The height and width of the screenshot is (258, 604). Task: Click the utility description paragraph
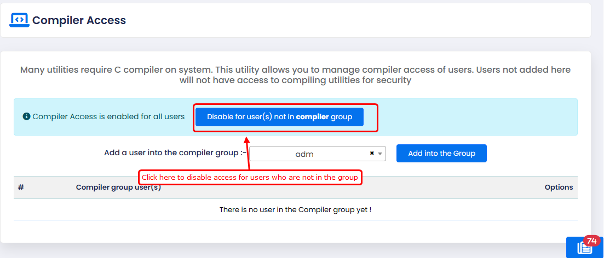point(295,75)
